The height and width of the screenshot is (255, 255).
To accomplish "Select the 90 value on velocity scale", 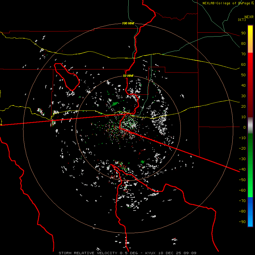I will pos(243,33).
